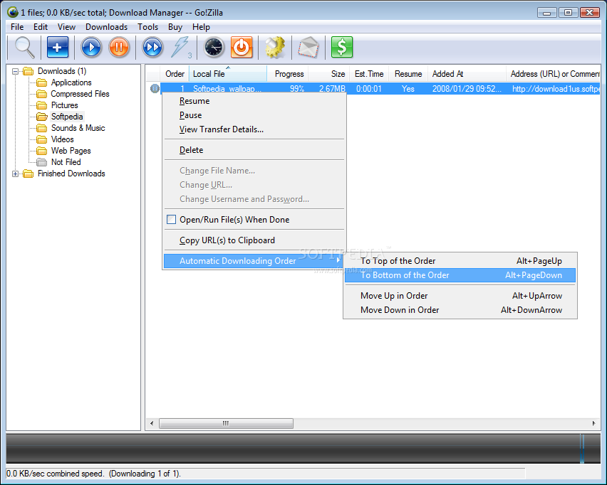Click the 0:00:01 estimated time cell
607x485 pixels.
[x=369, y=88]
